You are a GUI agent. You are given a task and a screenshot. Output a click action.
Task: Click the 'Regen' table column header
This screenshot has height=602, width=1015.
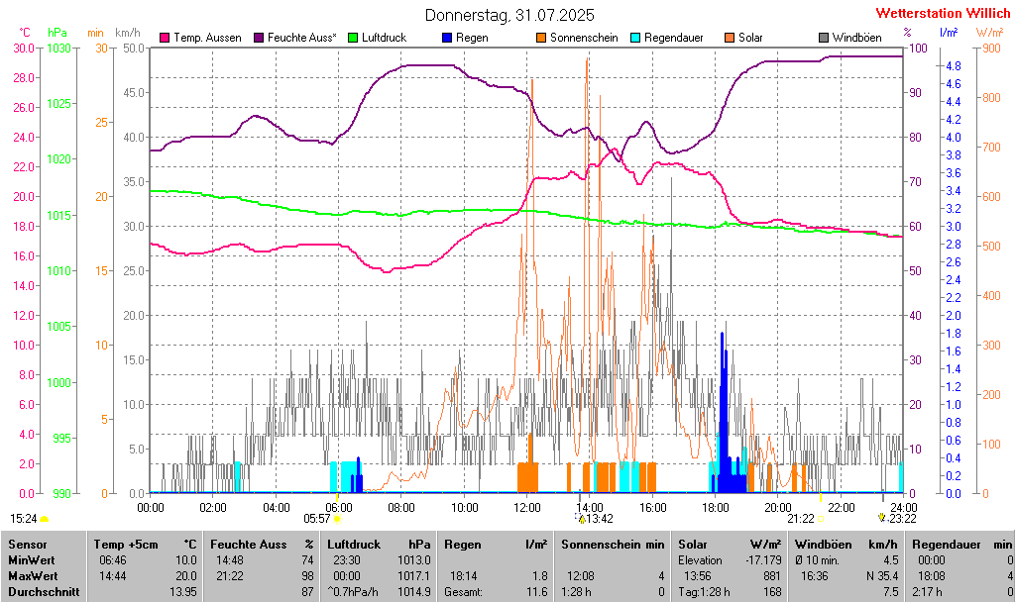462,545
